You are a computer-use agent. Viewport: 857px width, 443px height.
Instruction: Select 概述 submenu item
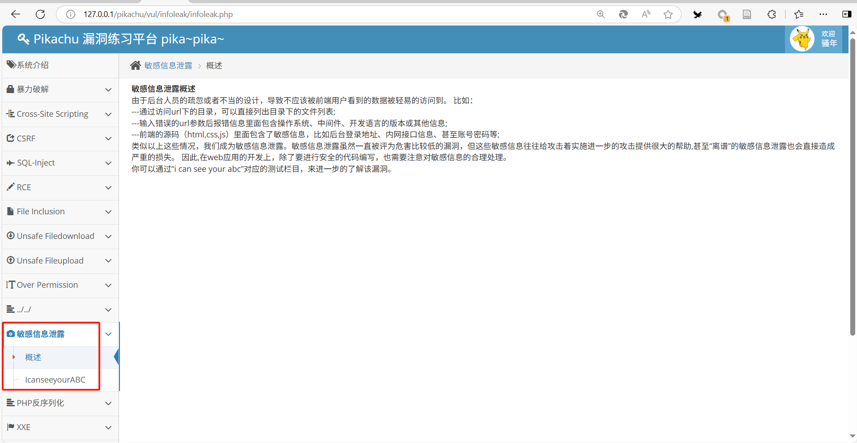click(x=60, y=358)
